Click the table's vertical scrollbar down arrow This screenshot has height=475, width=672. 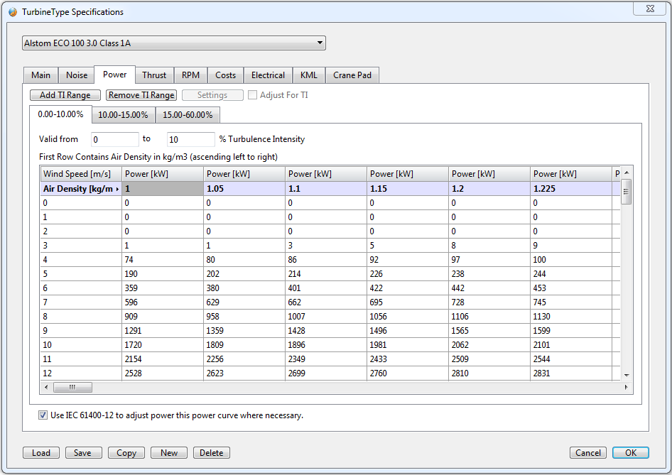(627, 375)
